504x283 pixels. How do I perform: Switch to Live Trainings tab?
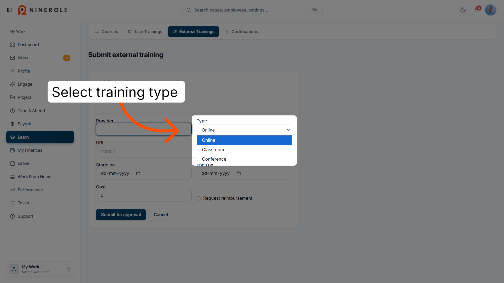click(x=145, y=31)
